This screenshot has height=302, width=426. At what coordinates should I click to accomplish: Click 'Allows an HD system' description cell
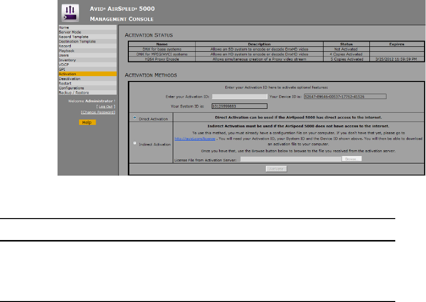click(x=259, y=54)
